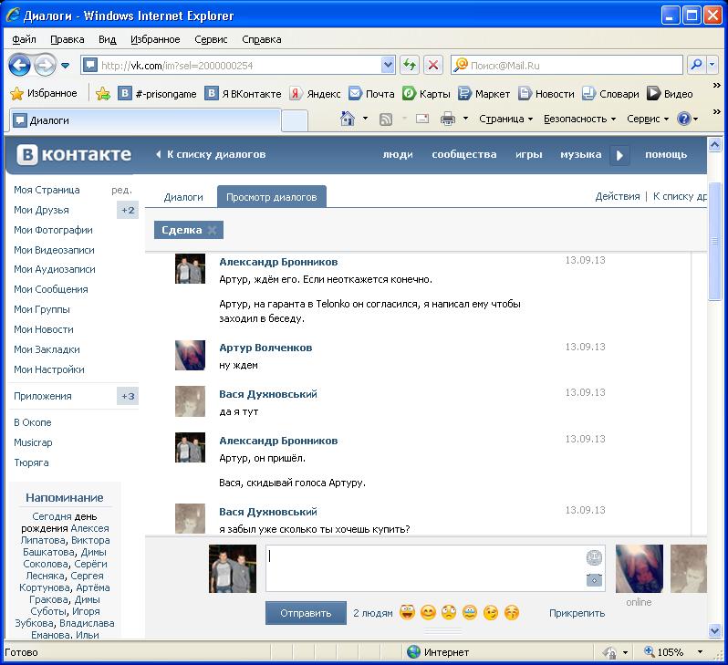
Task: Click the music play button in header
Action: [x=619, y=155]
